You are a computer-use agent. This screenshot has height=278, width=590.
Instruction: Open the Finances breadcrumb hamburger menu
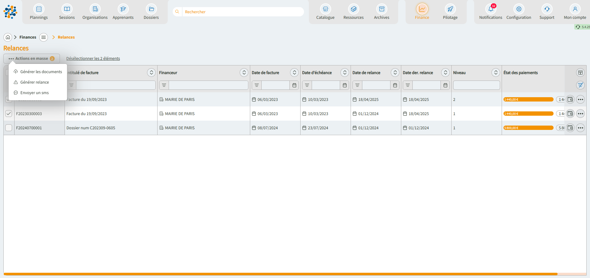coord(44,37)
